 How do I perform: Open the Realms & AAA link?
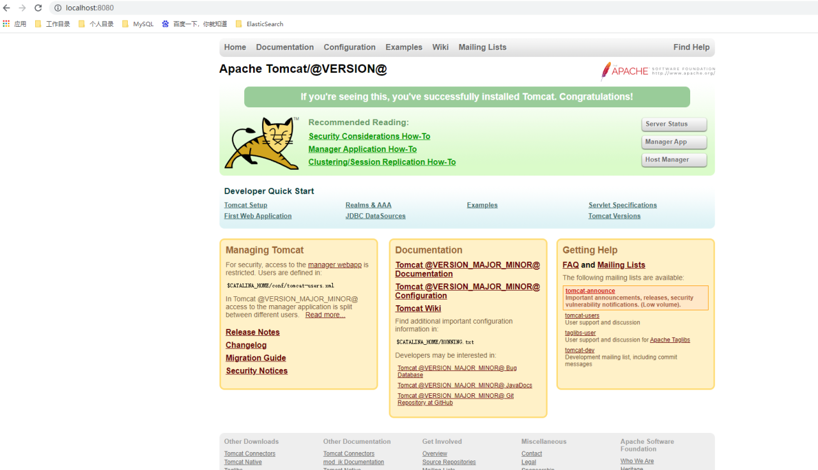click(x=369, y=205)
